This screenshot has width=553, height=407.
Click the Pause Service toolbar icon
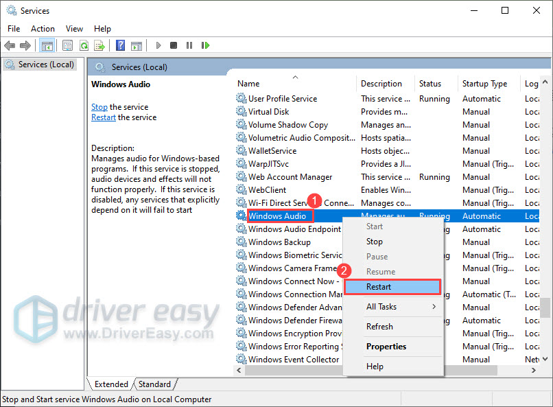click(189, 45)
